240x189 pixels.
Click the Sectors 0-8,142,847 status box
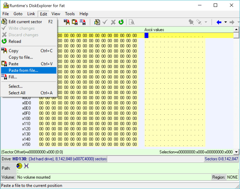(x=221, y=159)
